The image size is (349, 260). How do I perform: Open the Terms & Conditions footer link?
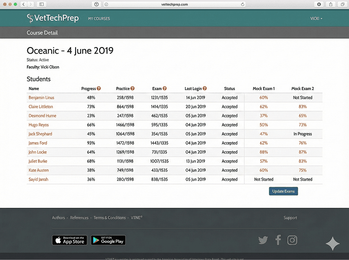(x=110, y=218)
